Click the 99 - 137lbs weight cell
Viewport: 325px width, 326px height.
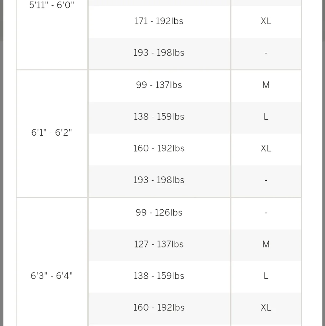pyautogui.click(x=159, y=85)
